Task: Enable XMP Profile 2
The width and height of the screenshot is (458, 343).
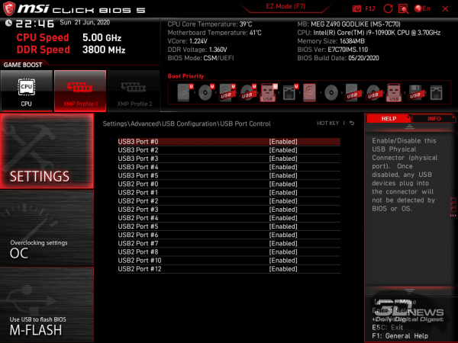Action: (134, 91)
